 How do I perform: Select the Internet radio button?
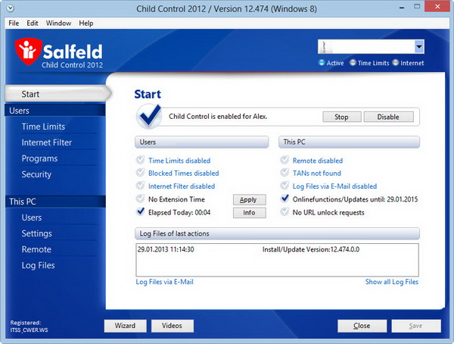pyautogui.click(x=396, y=64)
